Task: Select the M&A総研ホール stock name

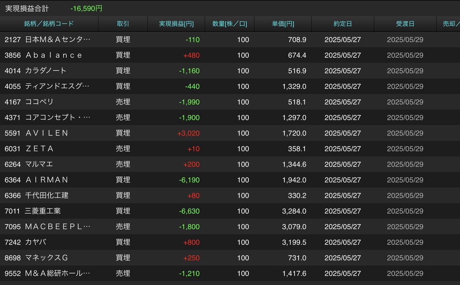Action: (58, 274)
